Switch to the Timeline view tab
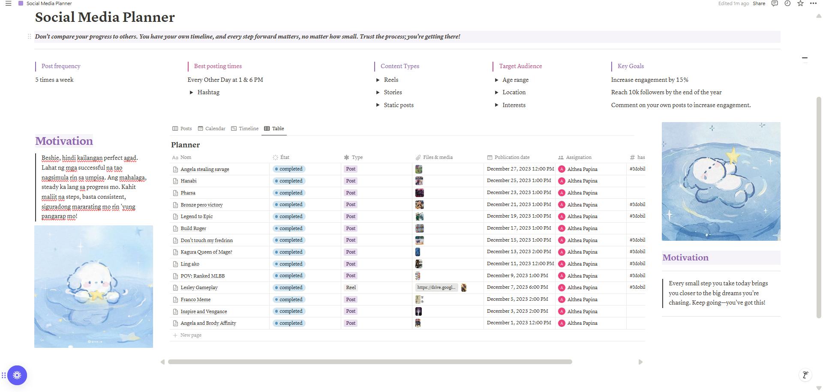Image resolution: width=823 pixels, height=392 pixels. (245, 129)
